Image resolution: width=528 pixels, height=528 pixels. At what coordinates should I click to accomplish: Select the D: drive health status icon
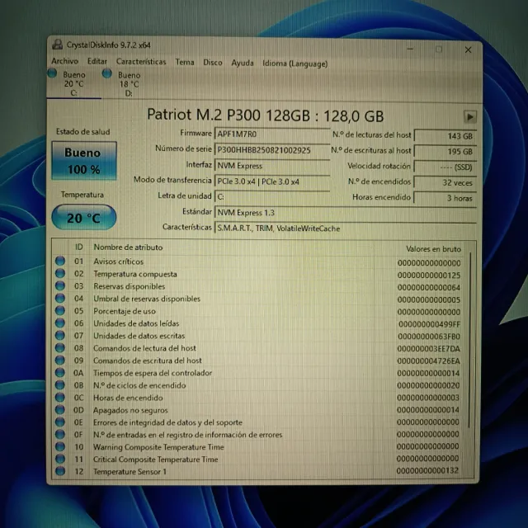click(x=106, y=75)
